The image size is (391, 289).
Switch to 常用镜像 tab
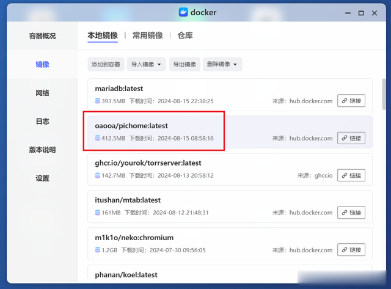[148, 35]
